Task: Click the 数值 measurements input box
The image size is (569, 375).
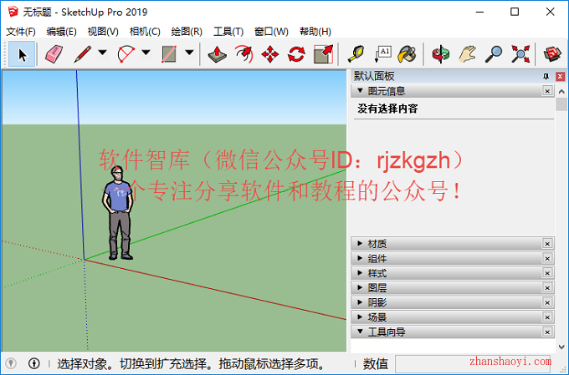Action: coord(474,363)
